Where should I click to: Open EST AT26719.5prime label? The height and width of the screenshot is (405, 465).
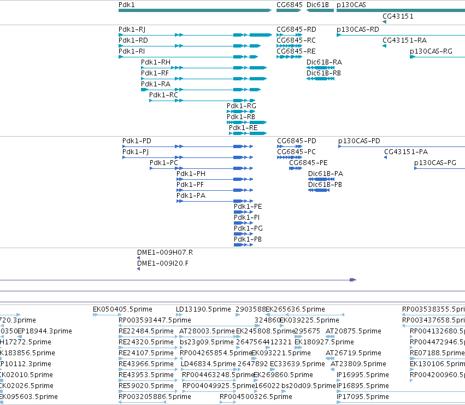(354, 353)
